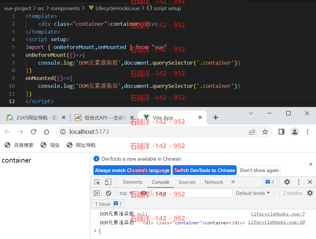Open console settings gear
Viewport: 316px width, 239px height.
(x=310, y=193)
